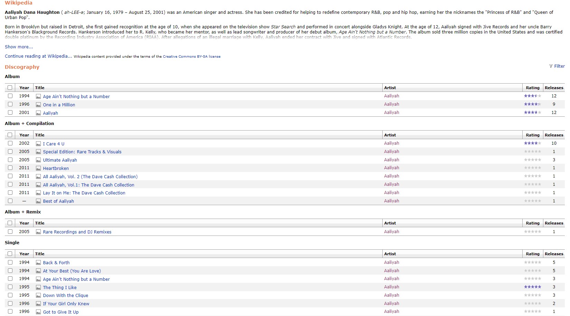Select cover art icon next to Heartbroken
The image size is (570, 316).
[38, 168]
